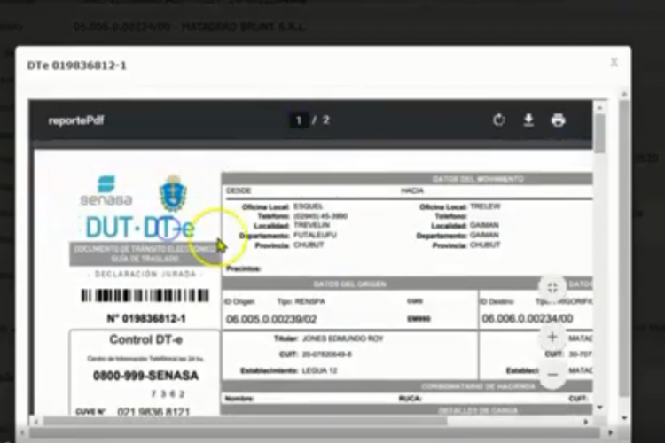Click the document number N° 019836812-1

[146, 318]
